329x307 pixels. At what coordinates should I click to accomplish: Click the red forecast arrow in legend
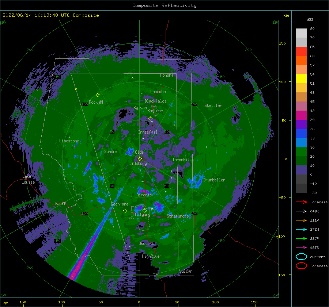click(301, 202)
